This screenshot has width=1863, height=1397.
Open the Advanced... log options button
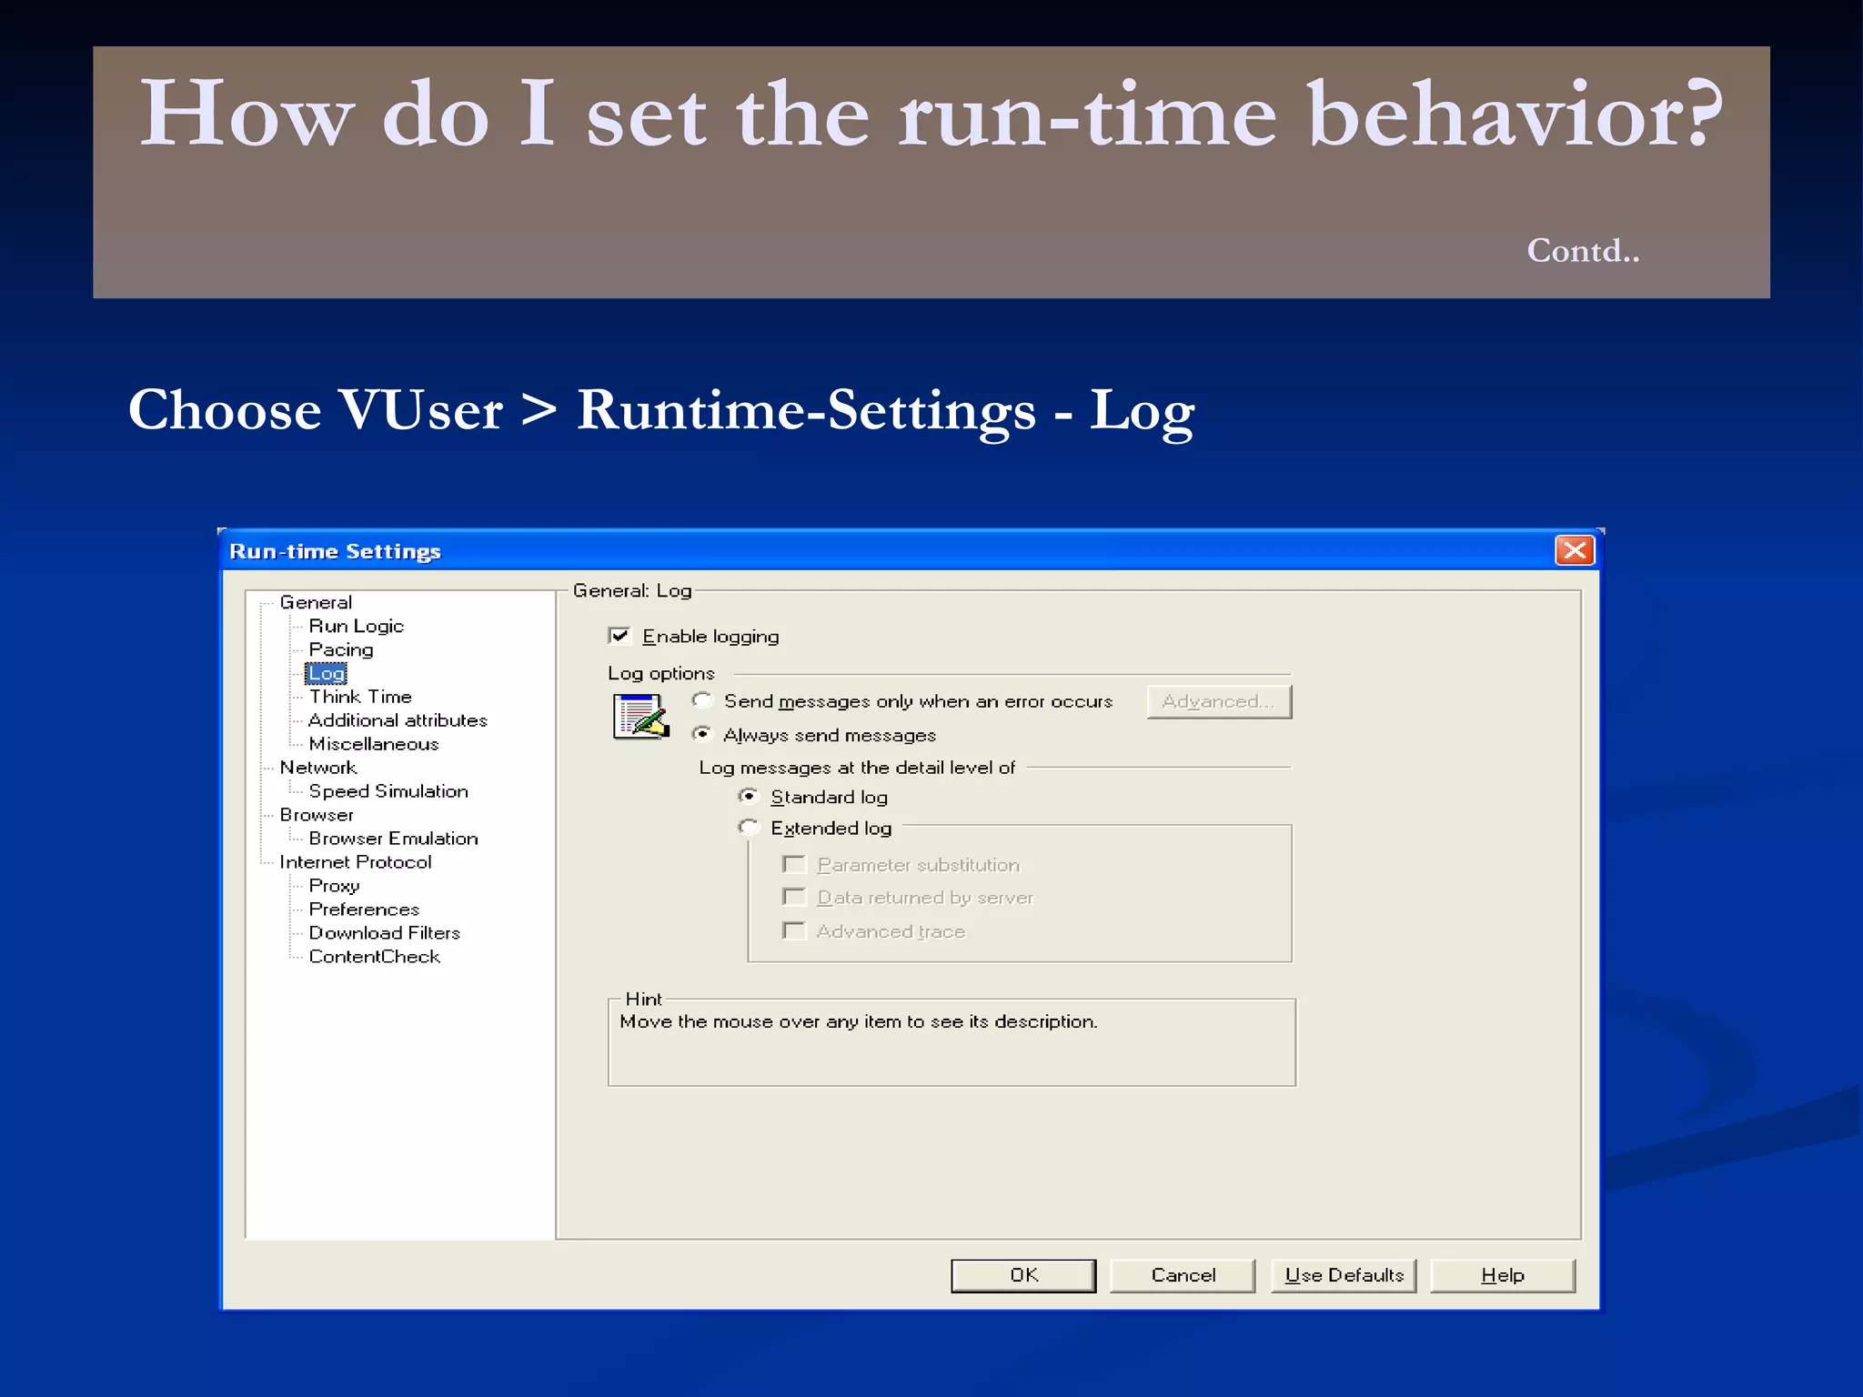pyautogui.click(x=1219, y=701)
